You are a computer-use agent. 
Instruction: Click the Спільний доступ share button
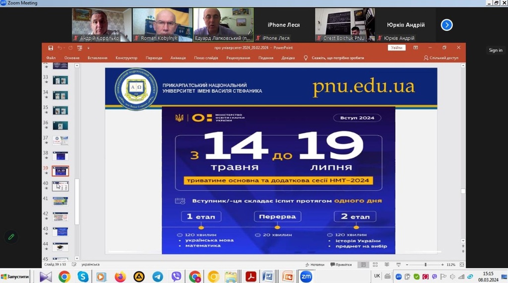[441, 58]
